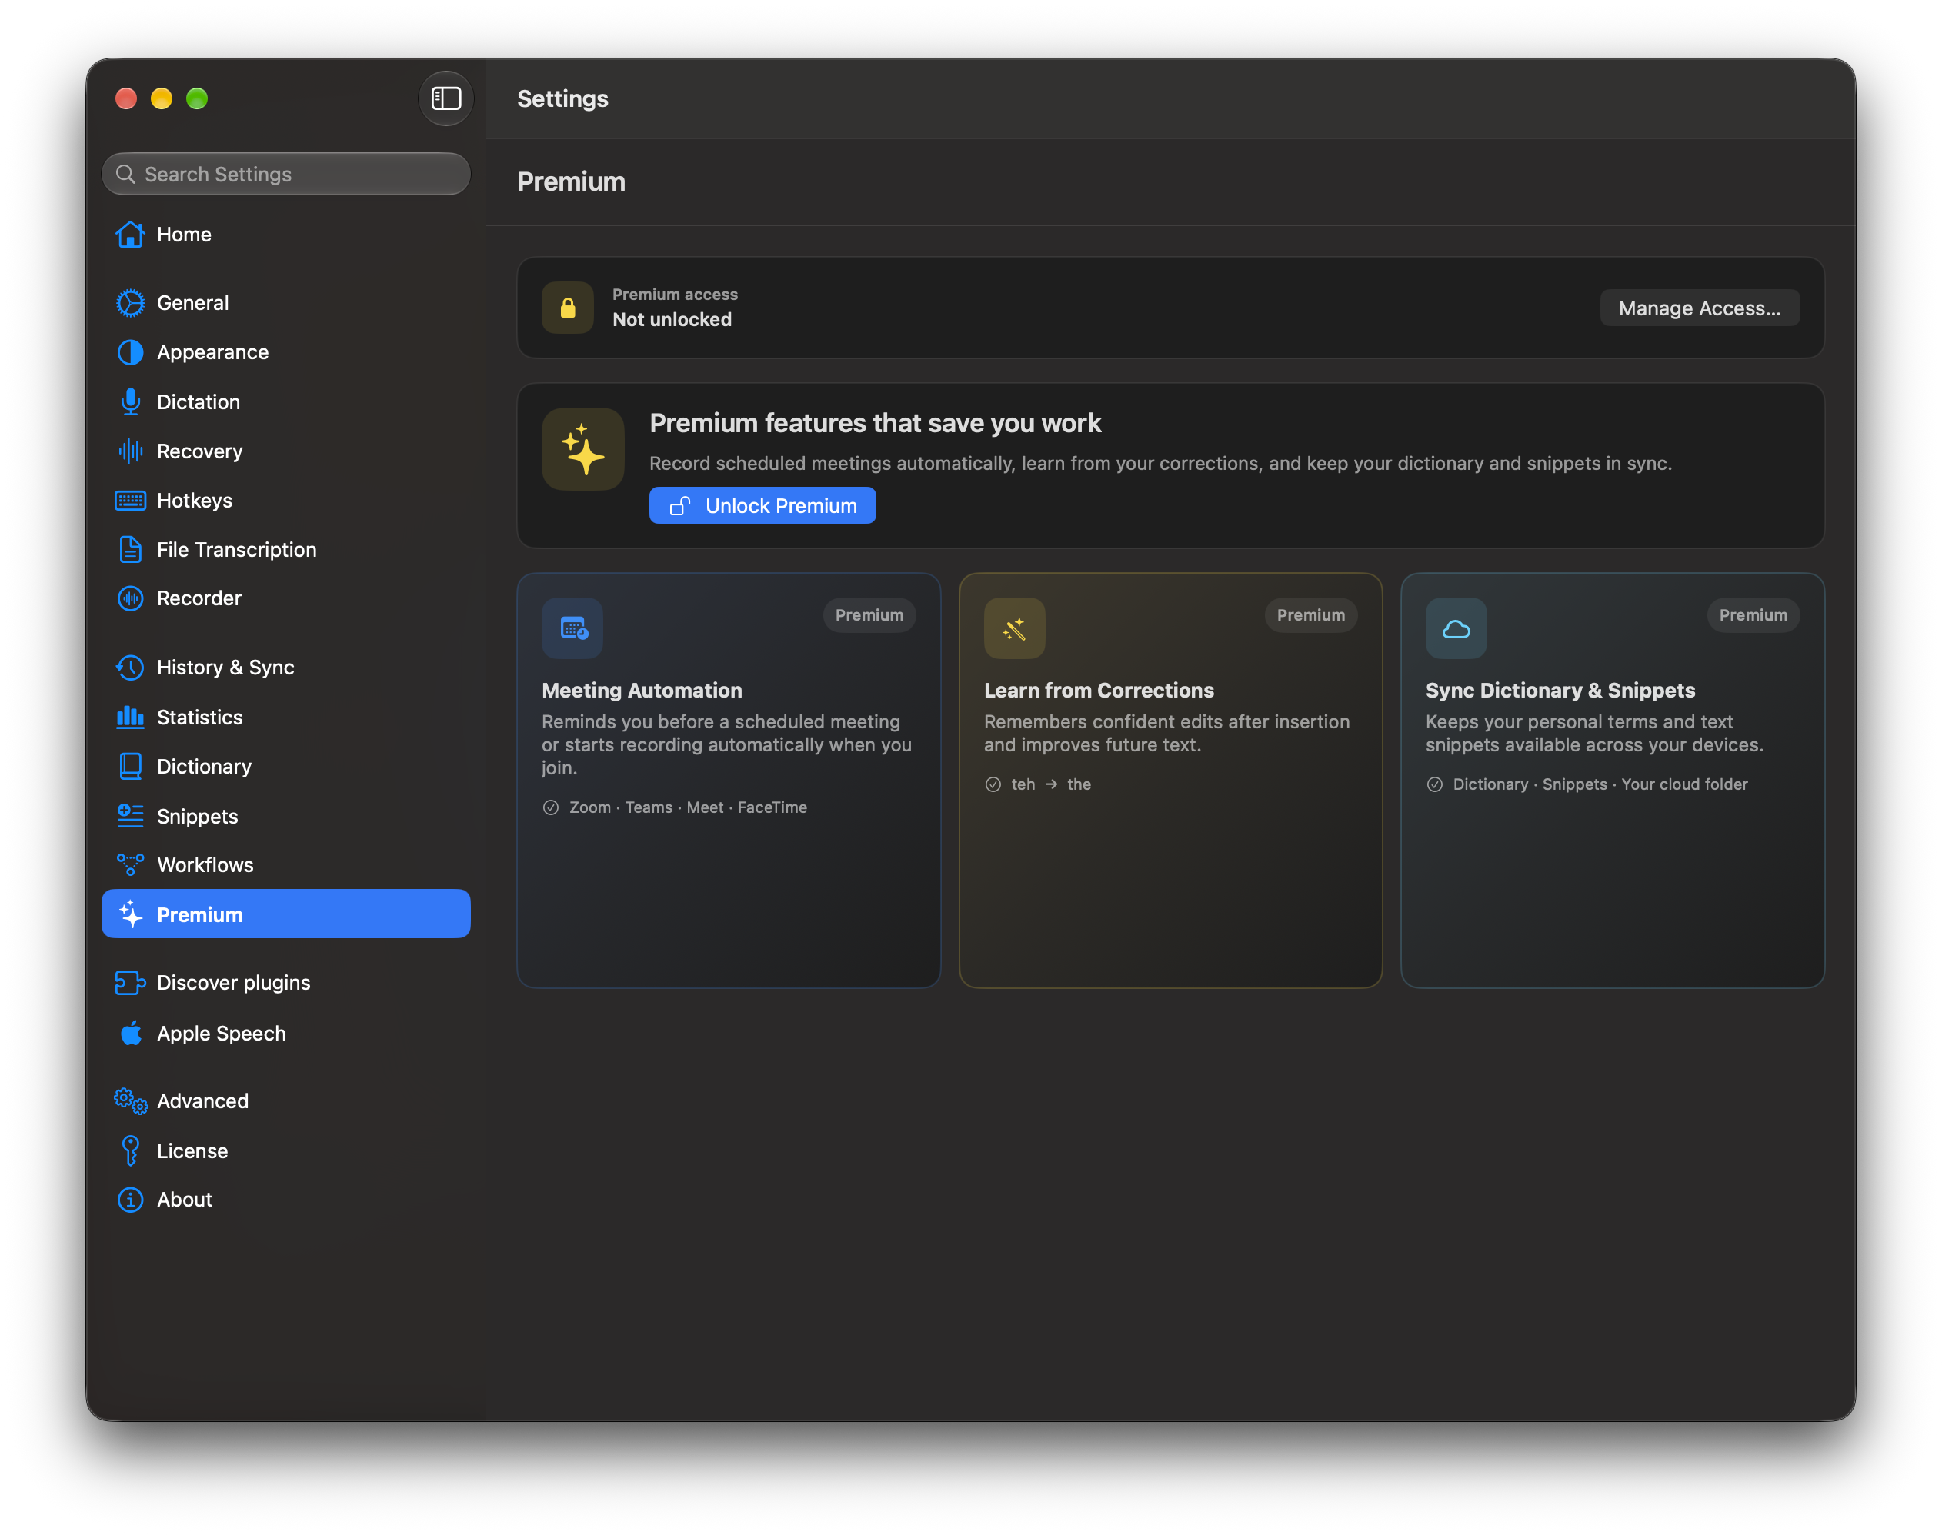Viewport: 1942px width, 1535px height.
Task: Click the History & Sync clock icon
Action: tap(130, 668)
